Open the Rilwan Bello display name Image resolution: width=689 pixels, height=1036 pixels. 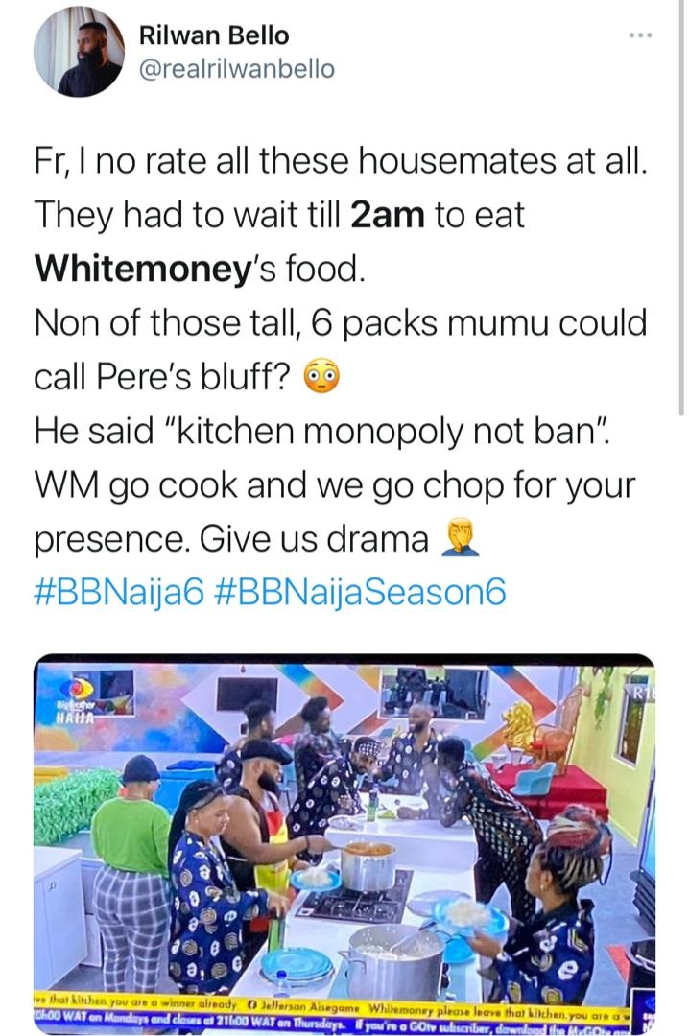click(214, 35)
